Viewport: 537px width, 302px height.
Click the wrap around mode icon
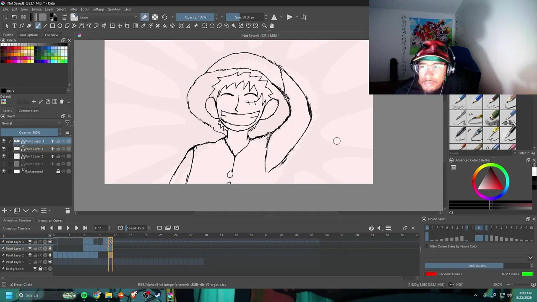point(305,17)
